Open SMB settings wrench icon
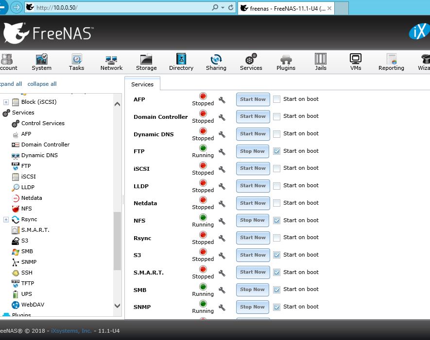This screenshot has height=340, width=430. coord(222,290)
